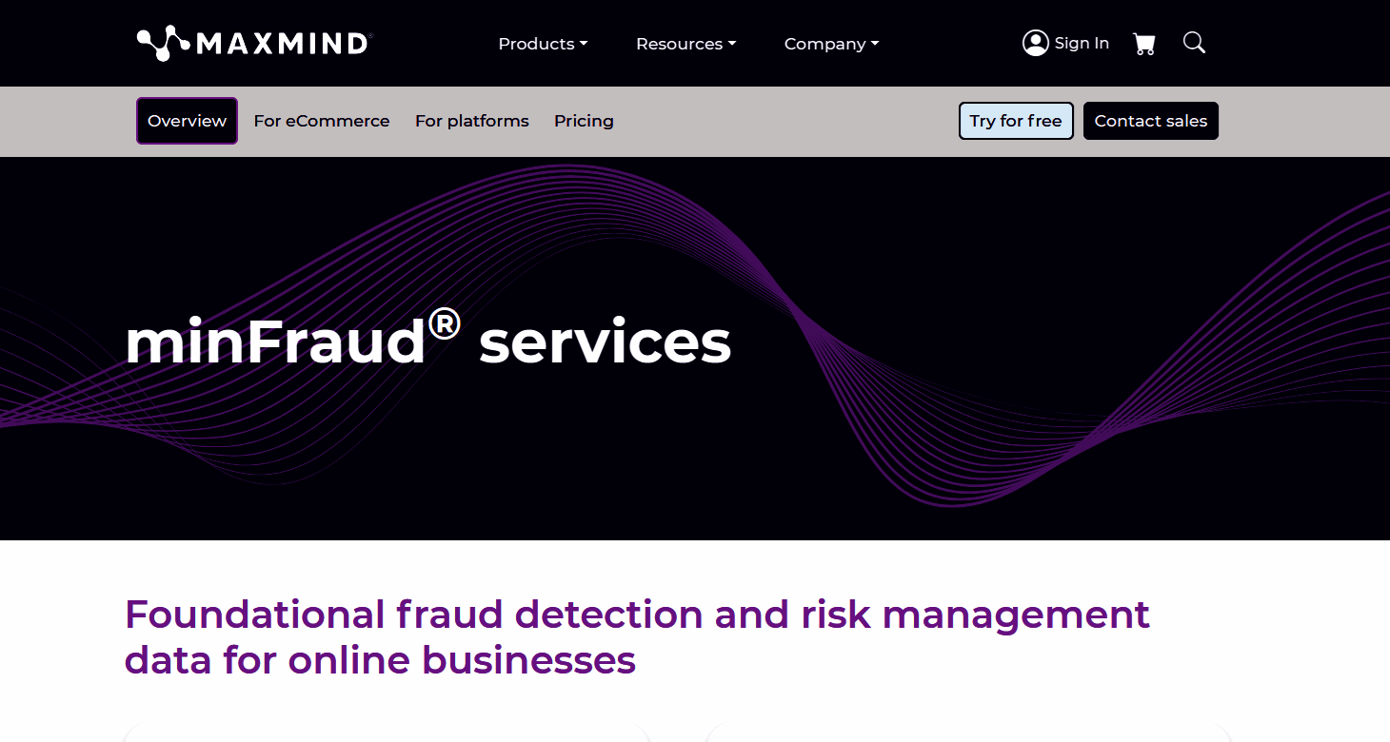Image resolution: width=1390 pixels, height=742 pixels.
Task: Switch to the For eCommerce tab
Action: (322, 121)
